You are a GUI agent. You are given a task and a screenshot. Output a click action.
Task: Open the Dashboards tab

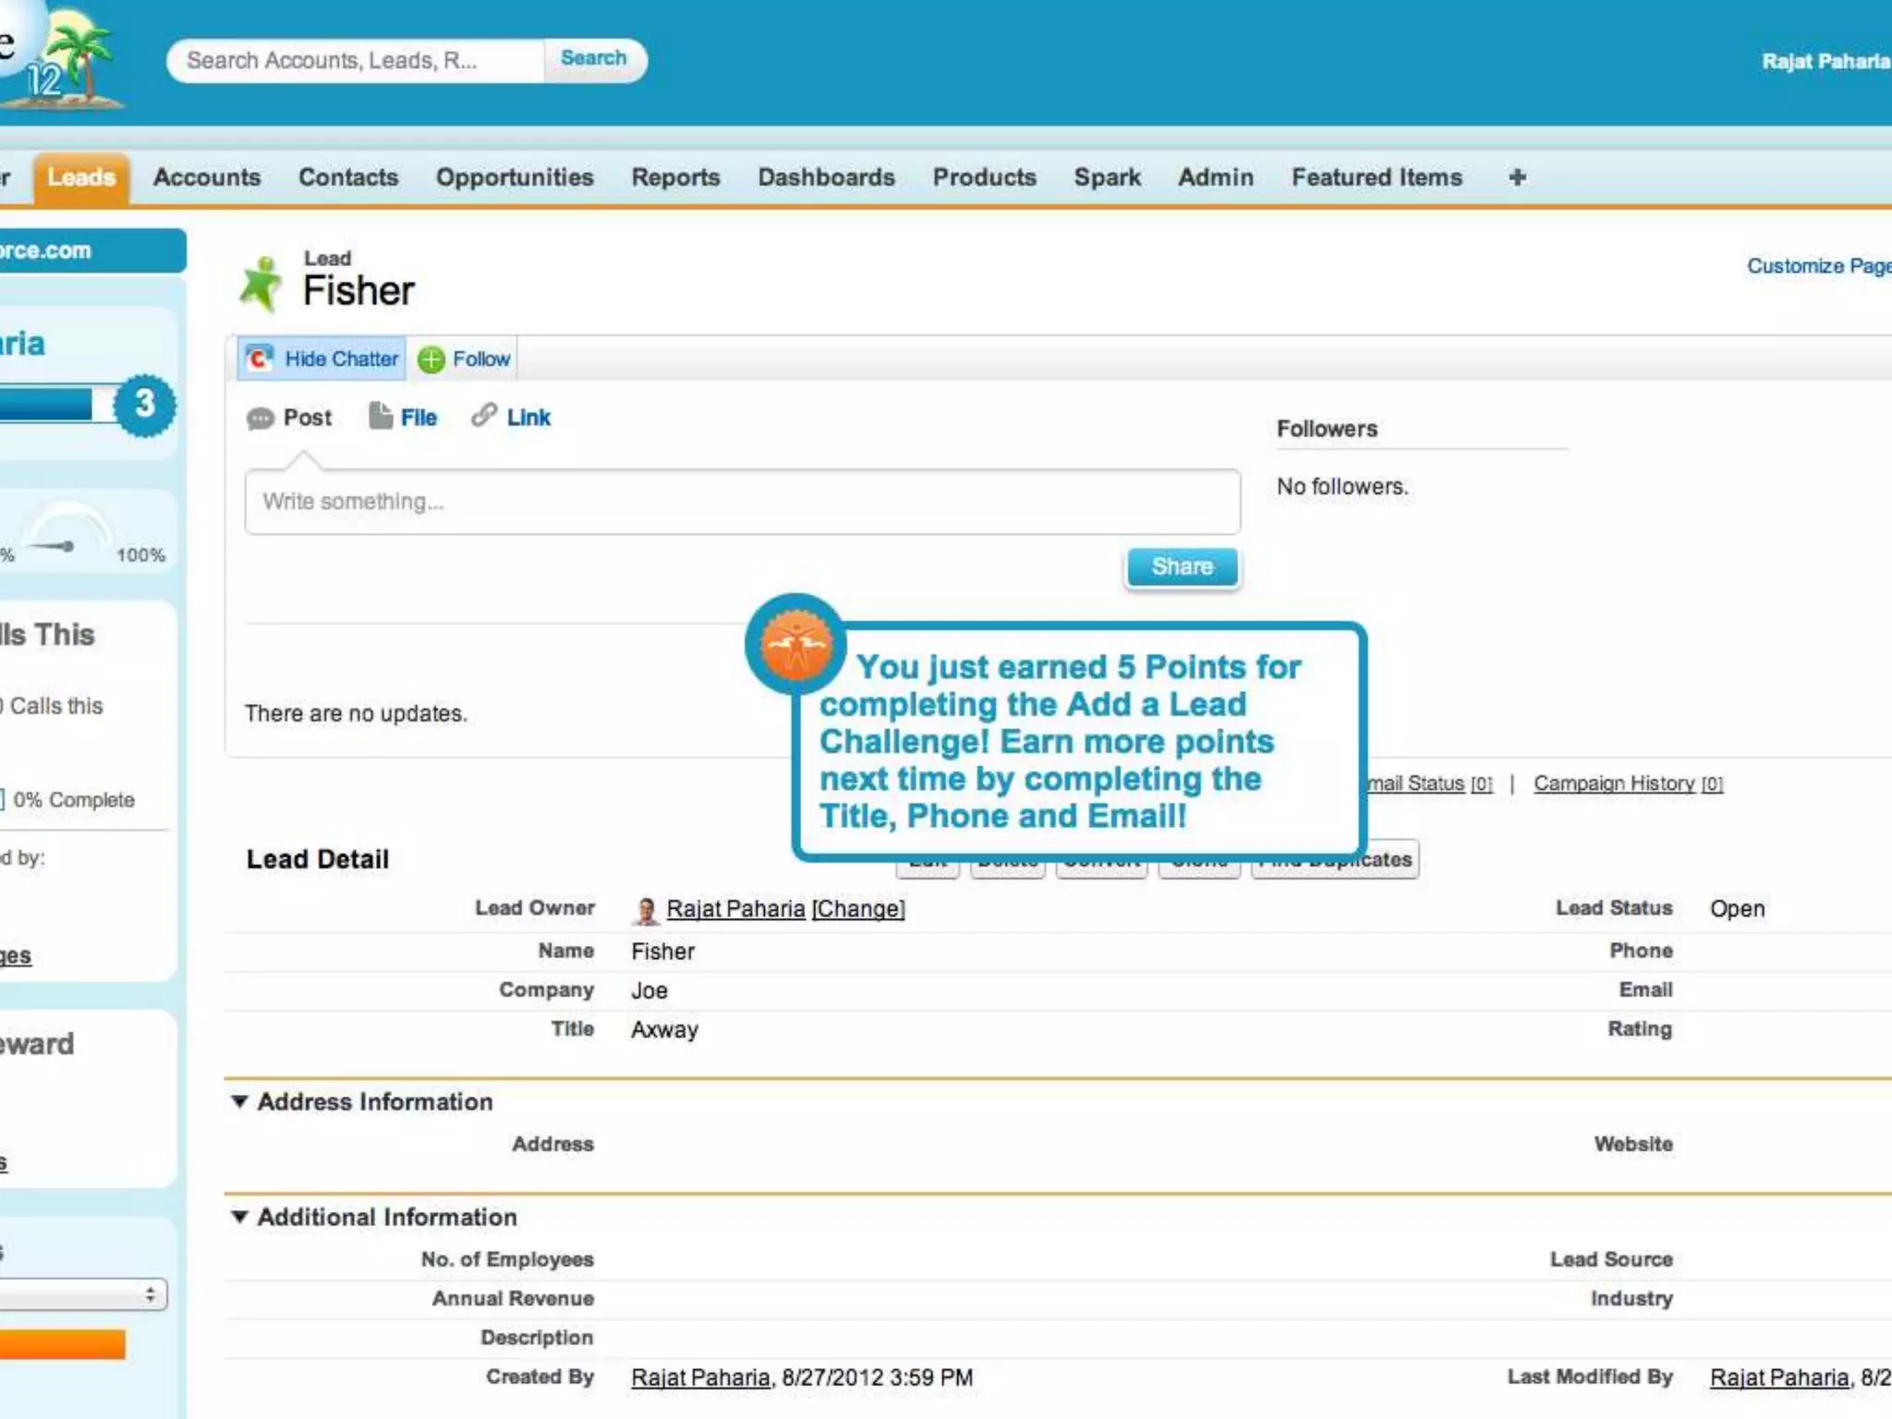tap(826, 177)
